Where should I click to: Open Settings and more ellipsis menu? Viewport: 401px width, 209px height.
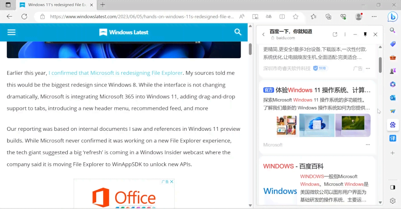[374, 16]
